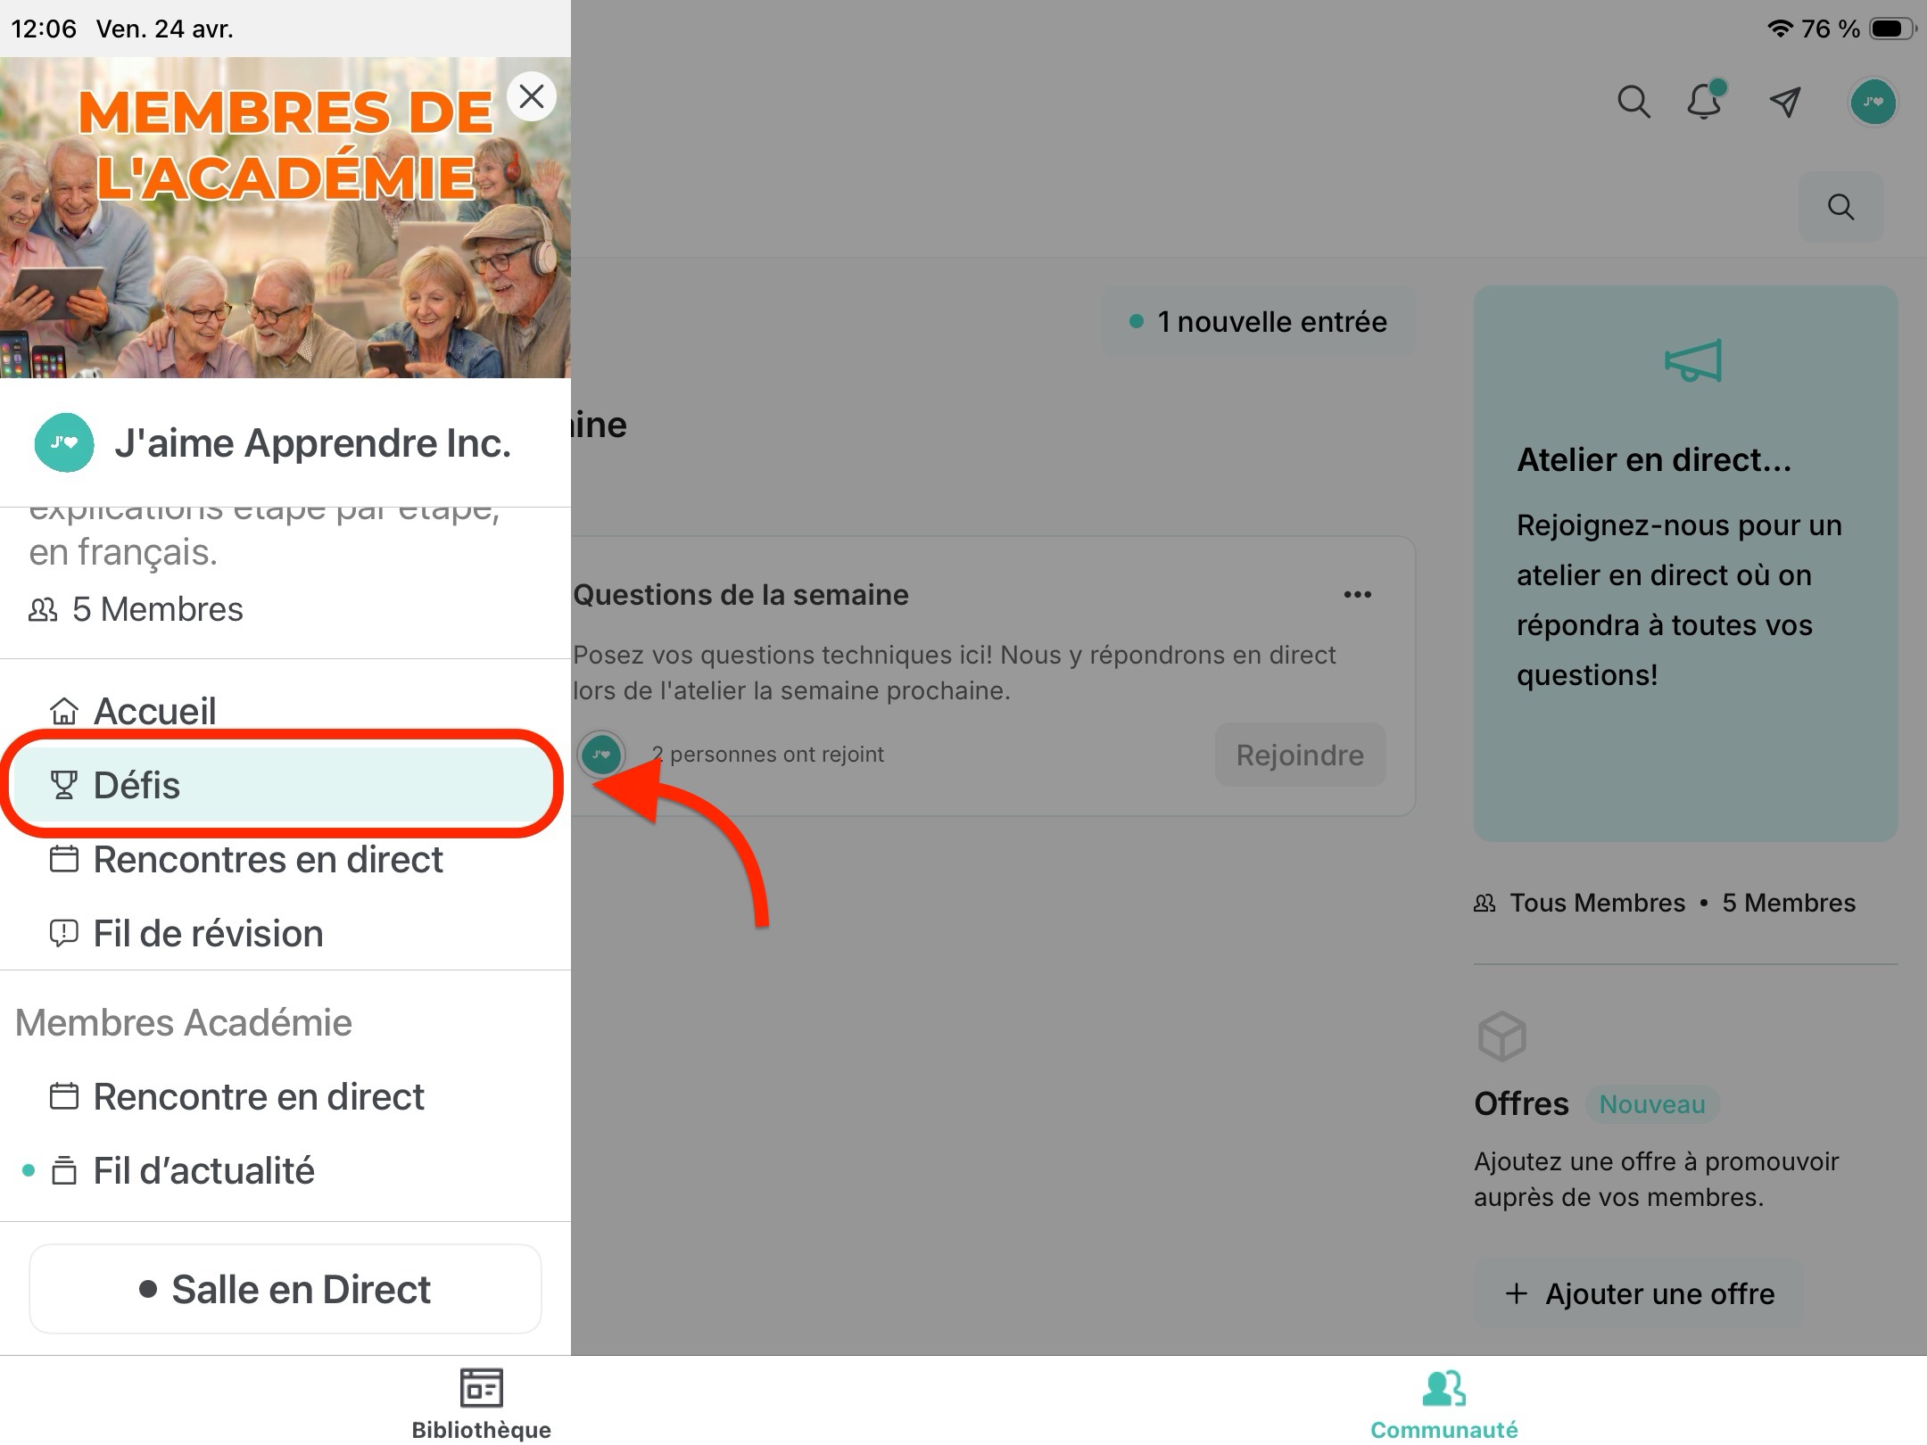Tap the J'aime Apprendre Inc. logo
The image size is (1927, 1445).
[64, 442]
